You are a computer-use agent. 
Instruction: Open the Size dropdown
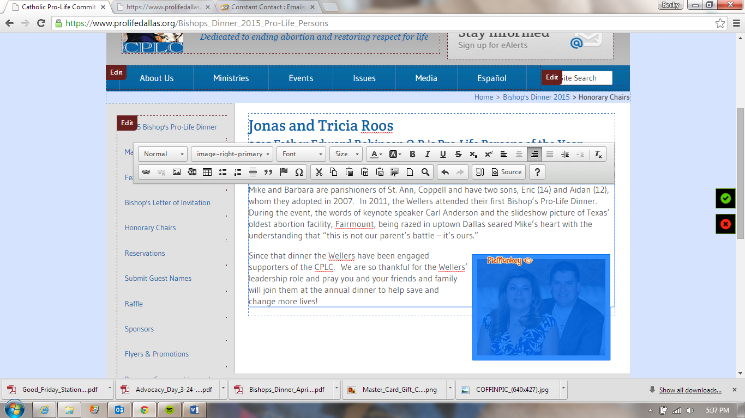(346, 154)
